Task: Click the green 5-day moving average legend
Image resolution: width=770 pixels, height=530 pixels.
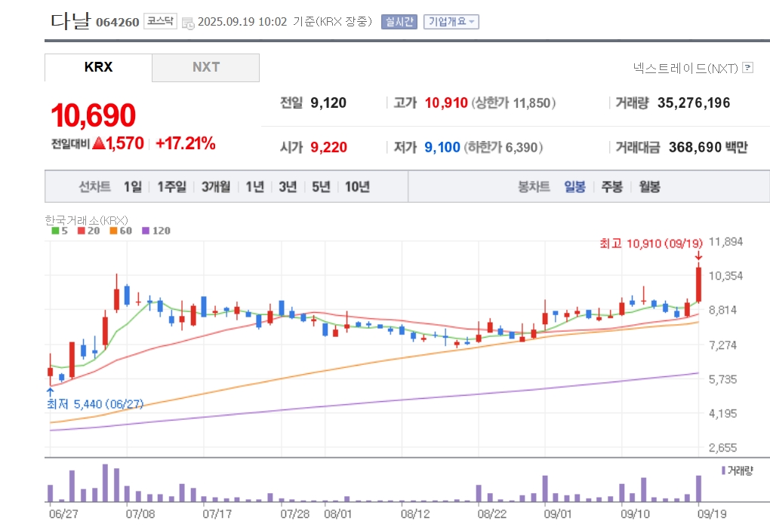Action: point(60,231)
